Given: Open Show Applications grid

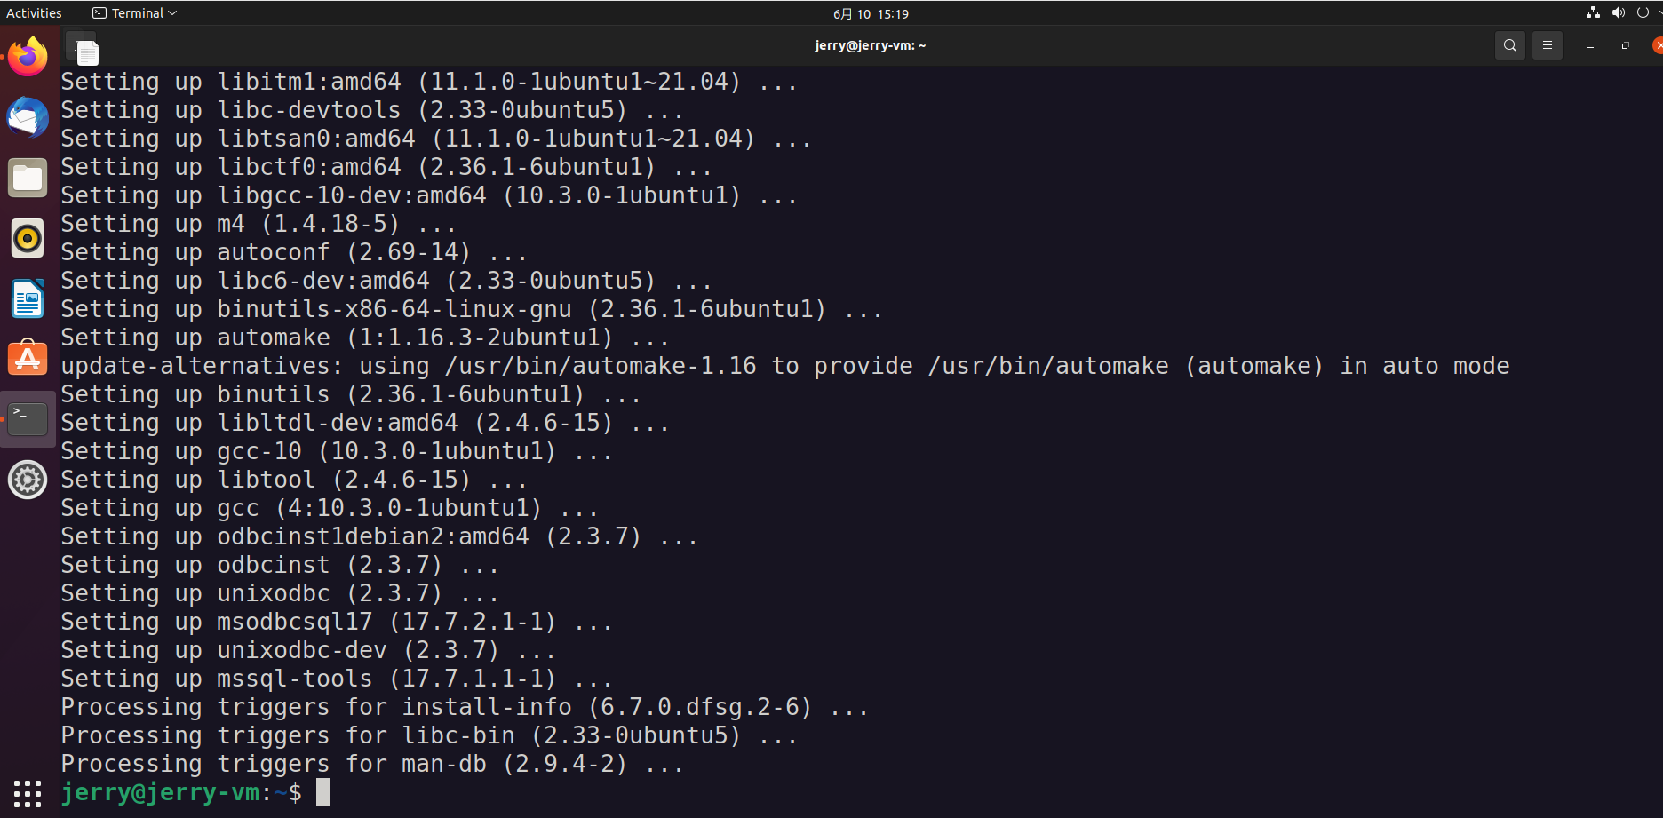Looking at the screenshot, I should pos(28,793).
